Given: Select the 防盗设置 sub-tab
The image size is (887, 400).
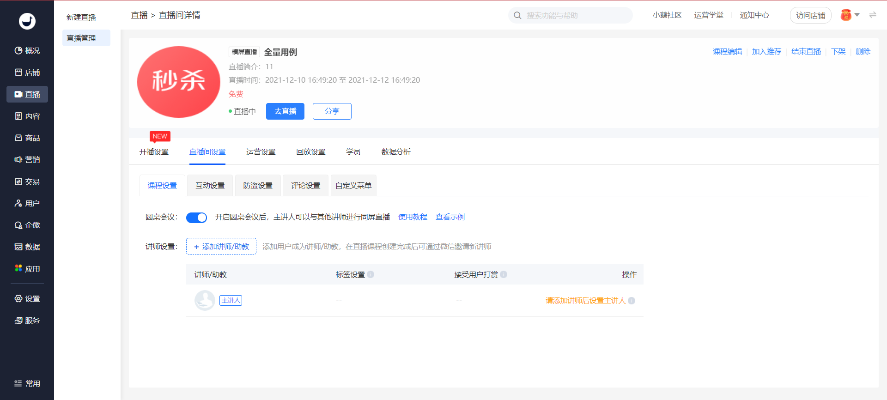Looking at the screenshot, I should 258,186.
